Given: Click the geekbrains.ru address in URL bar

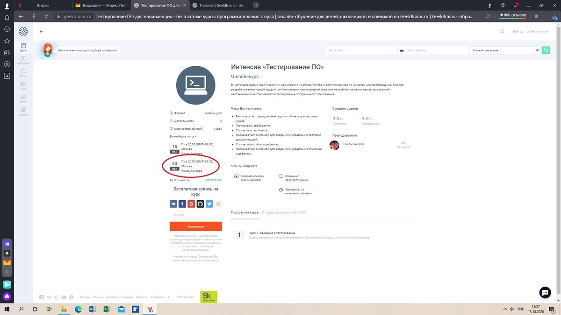Looking at the screenshot, I should pos(77,16).
